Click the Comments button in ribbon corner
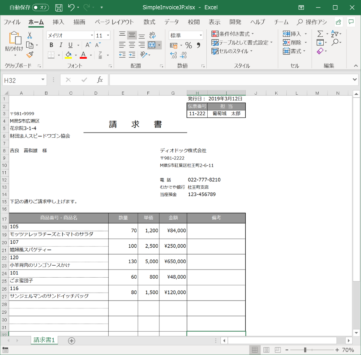The height and width of the screenshot is (355, 361). click(x=351, y=22)
